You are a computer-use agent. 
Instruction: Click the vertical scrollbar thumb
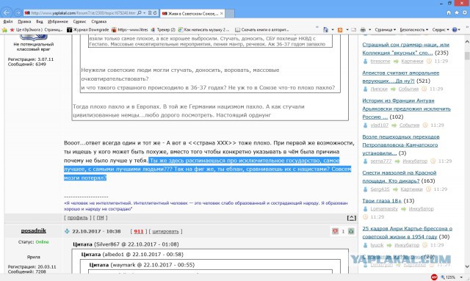coord(467,56)
